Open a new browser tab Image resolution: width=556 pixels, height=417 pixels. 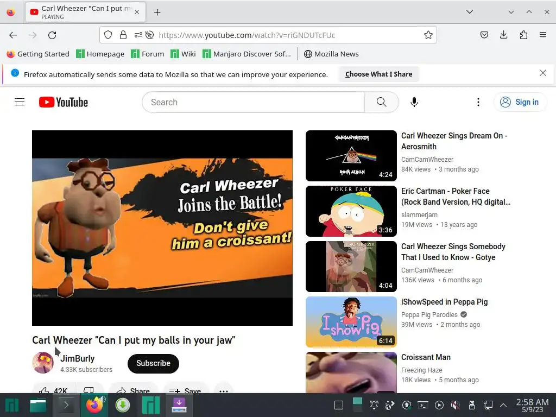157,12
